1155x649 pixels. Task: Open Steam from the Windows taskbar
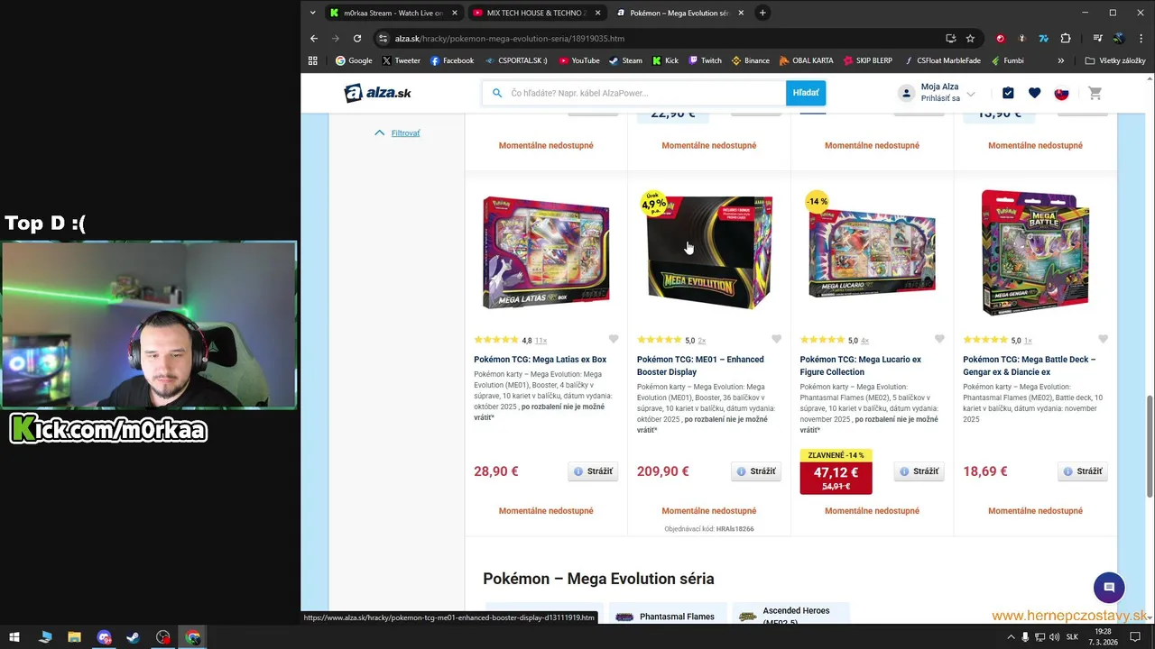[133, 637]
